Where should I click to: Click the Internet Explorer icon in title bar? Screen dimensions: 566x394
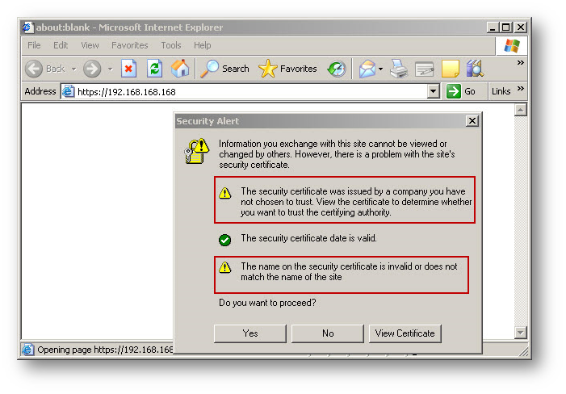[x=27, y=27]
